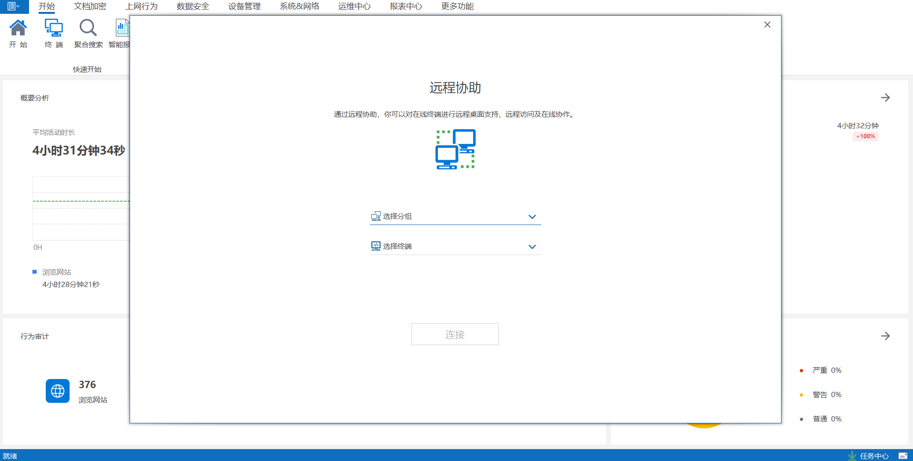Click arrow above the severity legend panel
This screenshot has height=461, width=913.
885,336
